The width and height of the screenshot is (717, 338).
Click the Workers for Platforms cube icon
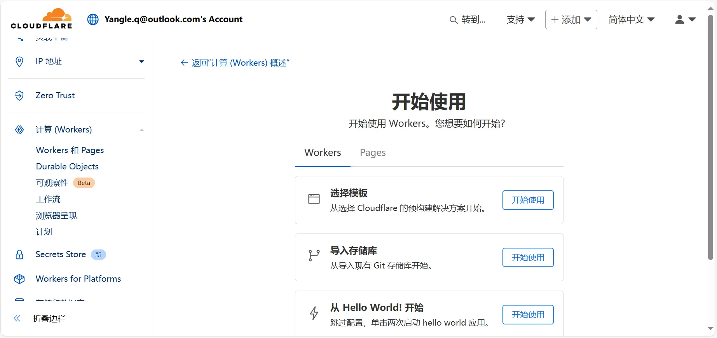pos(19,279)
